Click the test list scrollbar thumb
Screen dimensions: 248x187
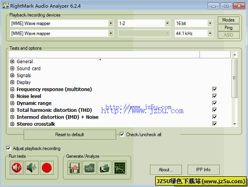click(235, 78)
